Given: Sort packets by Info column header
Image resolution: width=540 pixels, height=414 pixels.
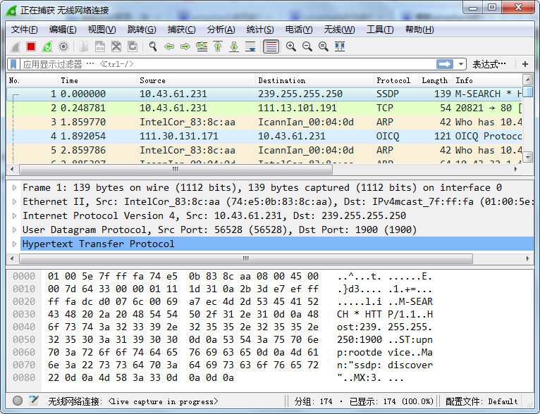Looking at the screenshot, I should [x=487, y=80].
